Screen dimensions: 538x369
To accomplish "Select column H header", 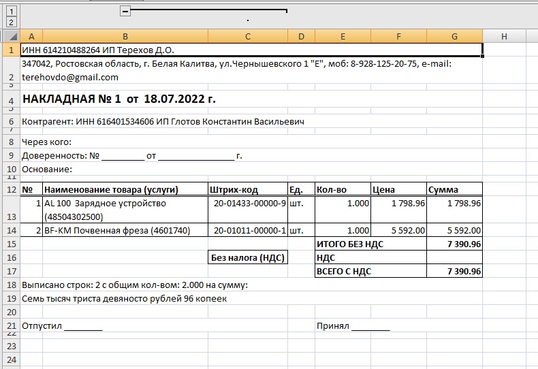I will pyautogui.click(x=503, y=35).
